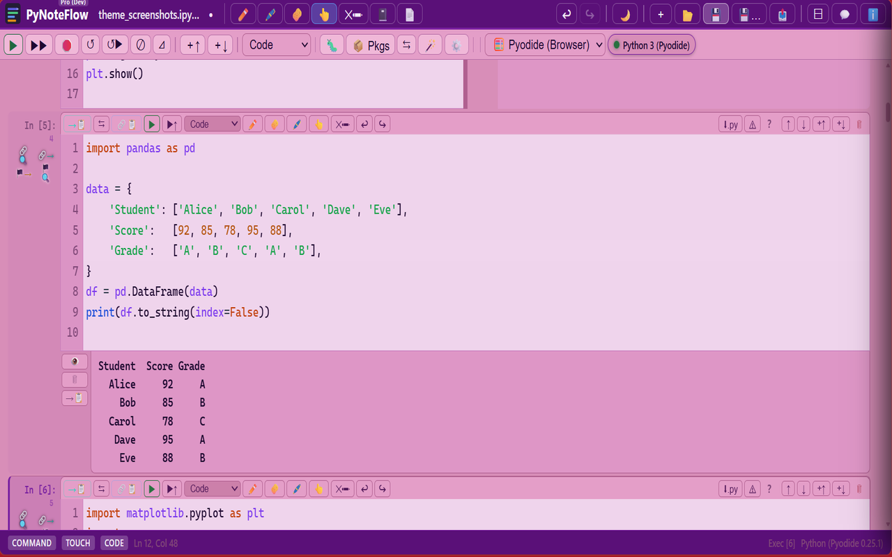This screenshot has width=892, height=557.
Task: Click the split layout panel icon
Action: click(818, 14)
